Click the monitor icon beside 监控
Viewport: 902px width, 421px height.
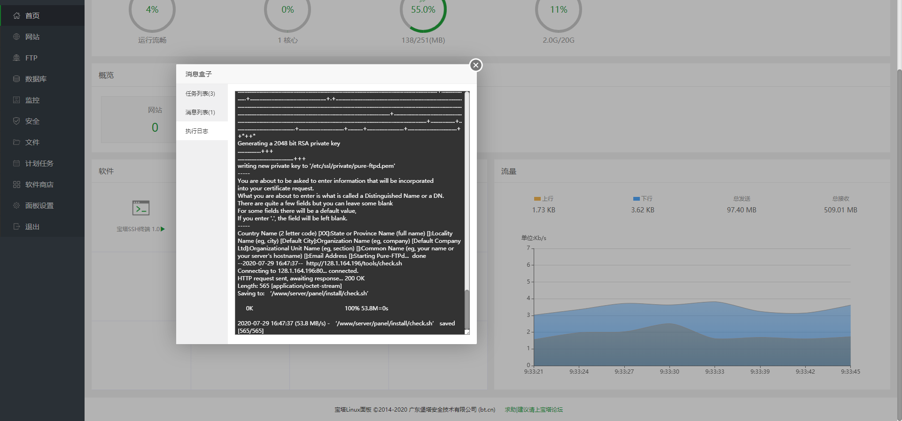pos(16,100)
